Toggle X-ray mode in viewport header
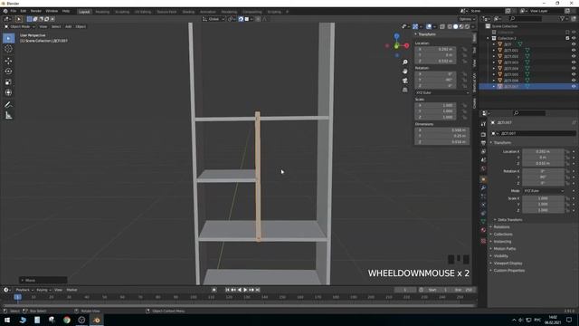The image size is (579, 326). tap(442, 26)
